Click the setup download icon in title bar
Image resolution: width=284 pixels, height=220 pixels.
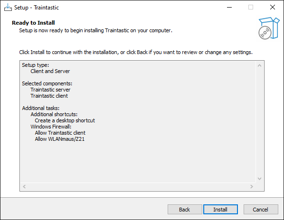(8, 8)
